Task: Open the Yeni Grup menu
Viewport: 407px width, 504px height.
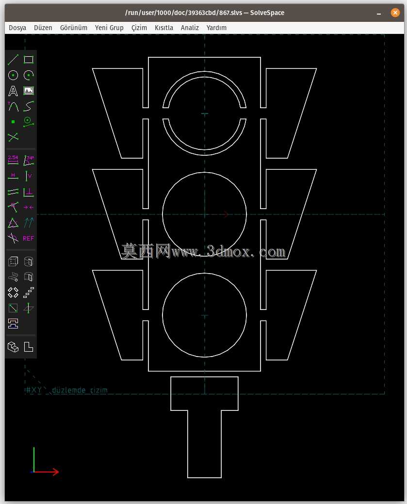Action: [x=109, y=28]
